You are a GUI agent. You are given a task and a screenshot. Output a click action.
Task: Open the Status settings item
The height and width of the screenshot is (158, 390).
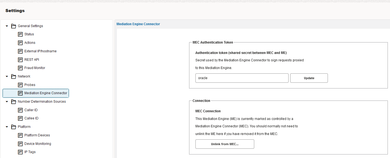[x=29, y=34]
